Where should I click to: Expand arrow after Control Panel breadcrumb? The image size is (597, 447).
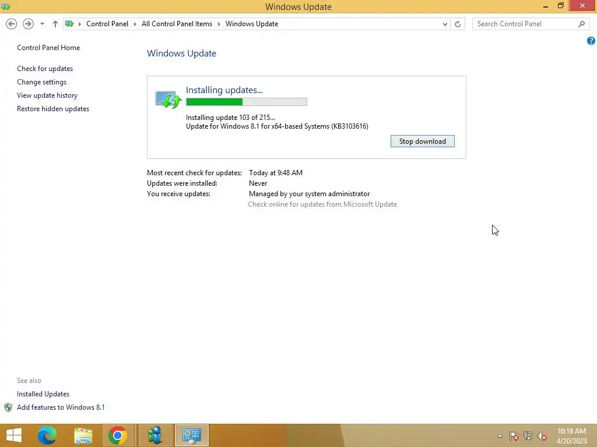coord(135,24)
